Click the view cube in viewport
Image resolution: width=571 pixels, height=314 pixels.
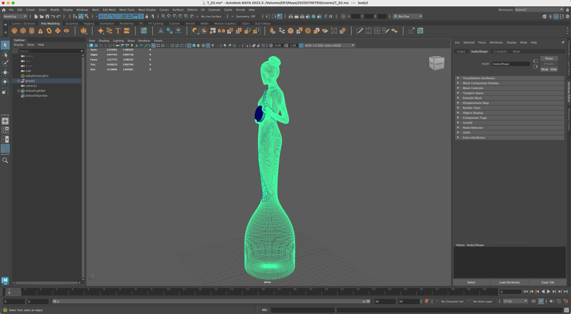437,63
